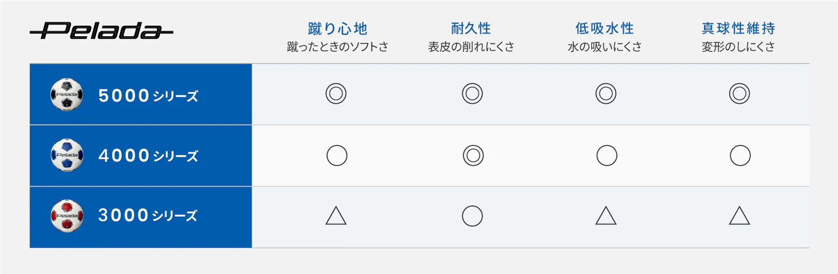Click the Pelada logo
The image size is (838, 274).
coord(101,31)
